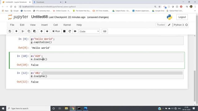Click into cell In [12] code area
This screenshot has height=111, width=198.
(107, 75)
